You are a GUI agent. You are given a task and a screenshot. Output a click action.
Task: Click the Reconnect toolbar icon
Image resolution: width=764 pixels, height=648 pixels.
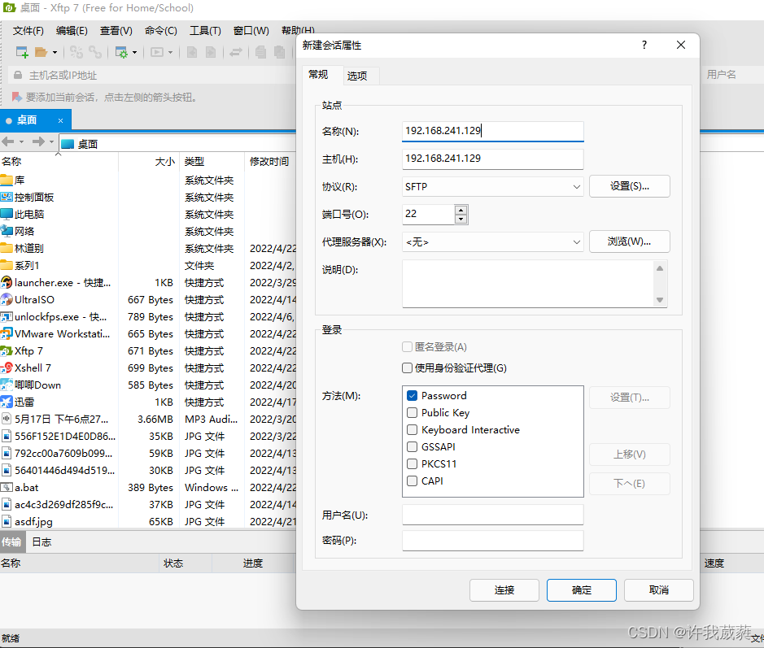tap(76, 52)
